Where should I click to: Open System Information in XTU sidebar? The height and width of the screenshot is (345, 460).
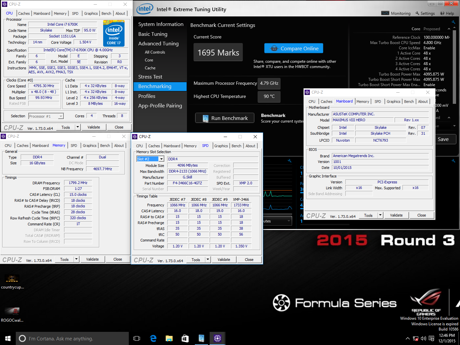tap(161, 24)
